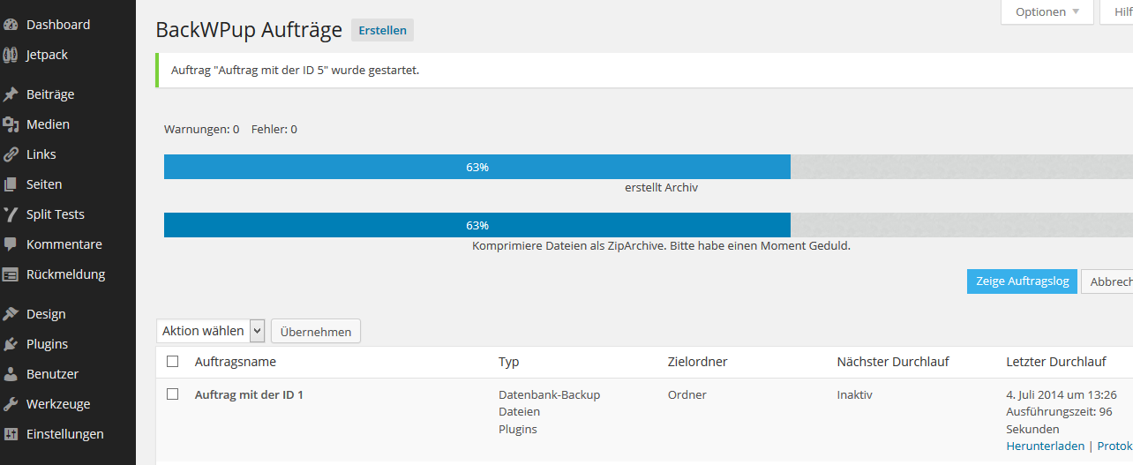Click the Inaktiv status text
The width and height of the screenshot is (1133, 465).
854,395
